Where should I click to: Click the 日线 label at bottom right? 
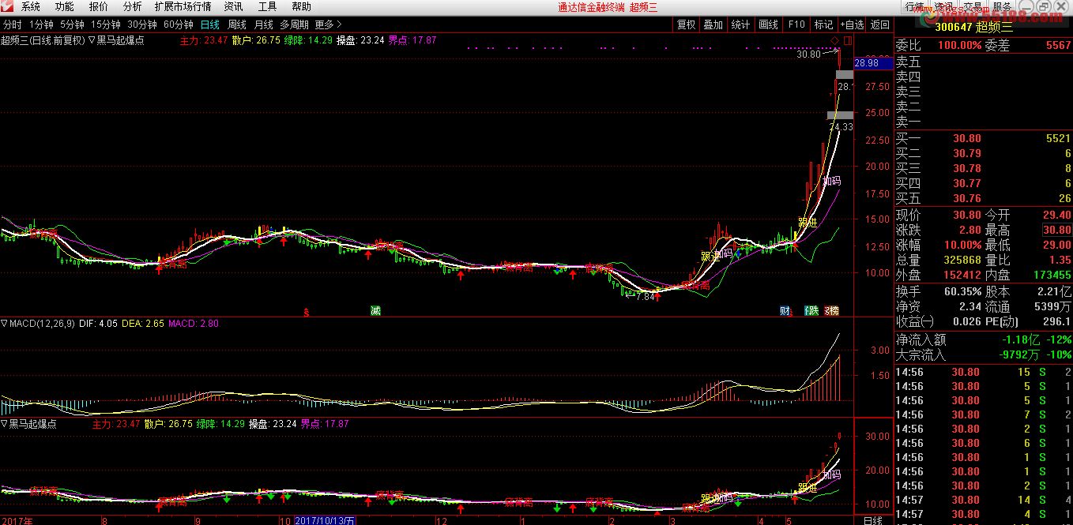click(x=873, y=520)
